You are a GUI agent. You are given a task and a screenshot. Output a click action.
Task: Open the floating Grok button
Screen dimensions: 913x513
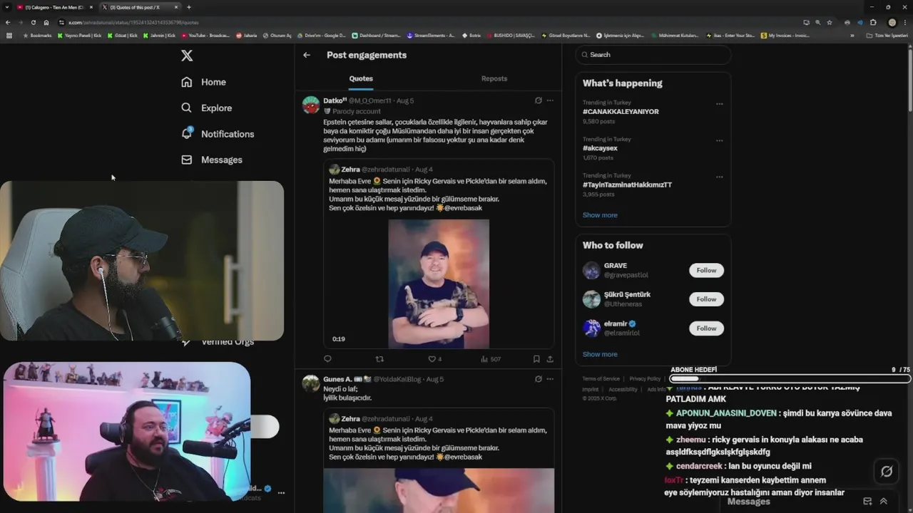pyautogui.click(x=887, y=471)
